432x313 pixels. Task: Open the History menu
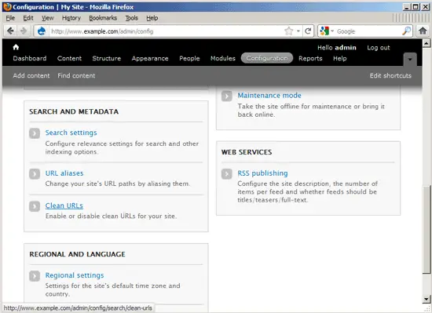pyautogui.click(x=71, y=18)
